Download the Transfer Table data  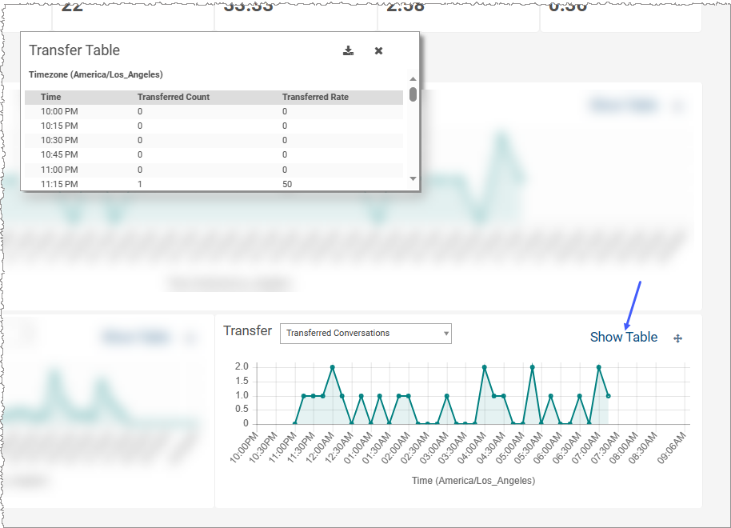(x=348, y=50)
